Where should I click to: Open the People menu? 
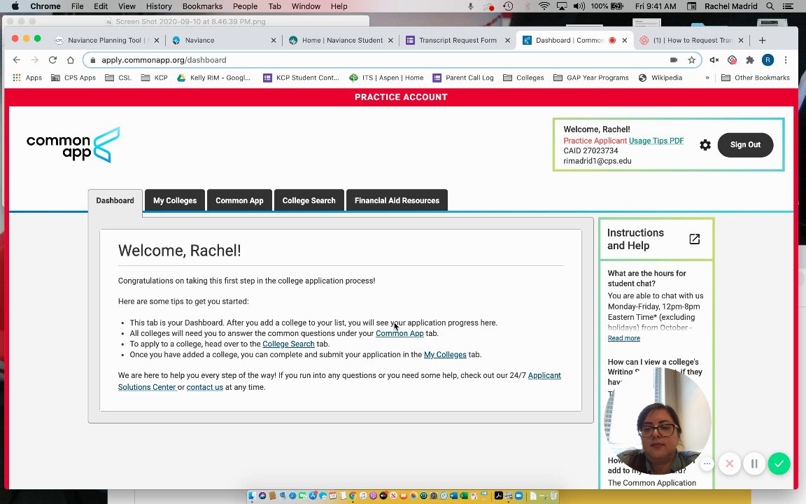click(245, 6)
